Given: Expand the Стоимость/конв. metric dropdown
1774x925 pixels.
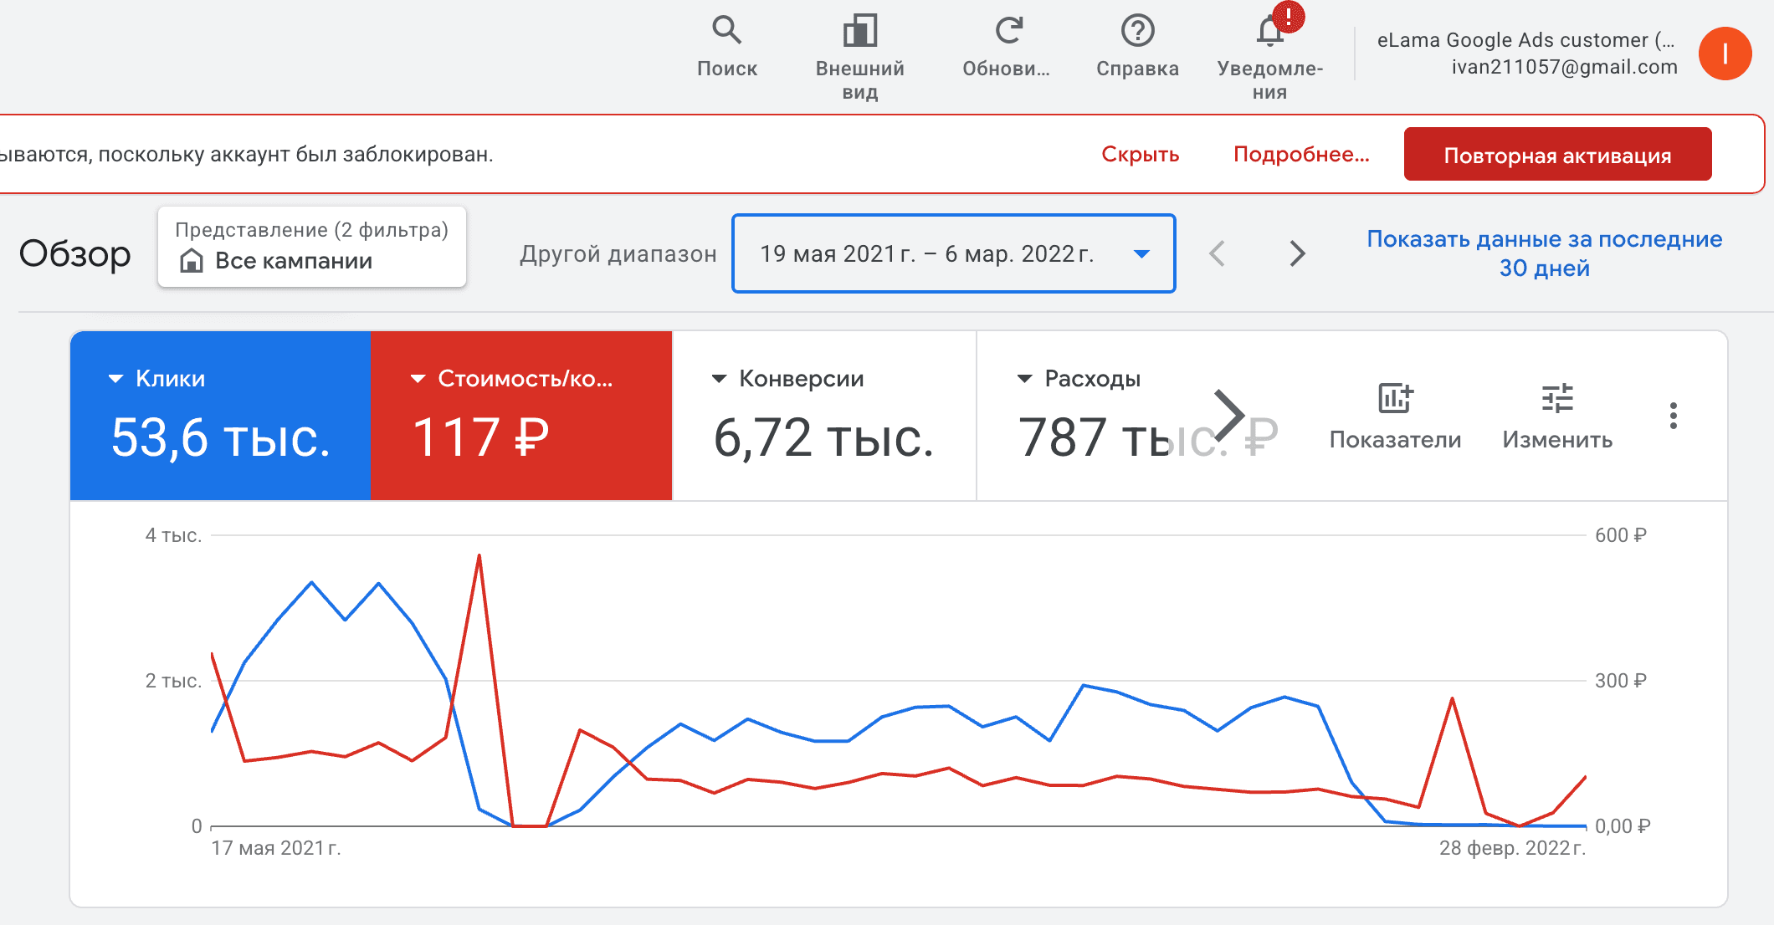Looking at the screenshot, I should [418, 379].
